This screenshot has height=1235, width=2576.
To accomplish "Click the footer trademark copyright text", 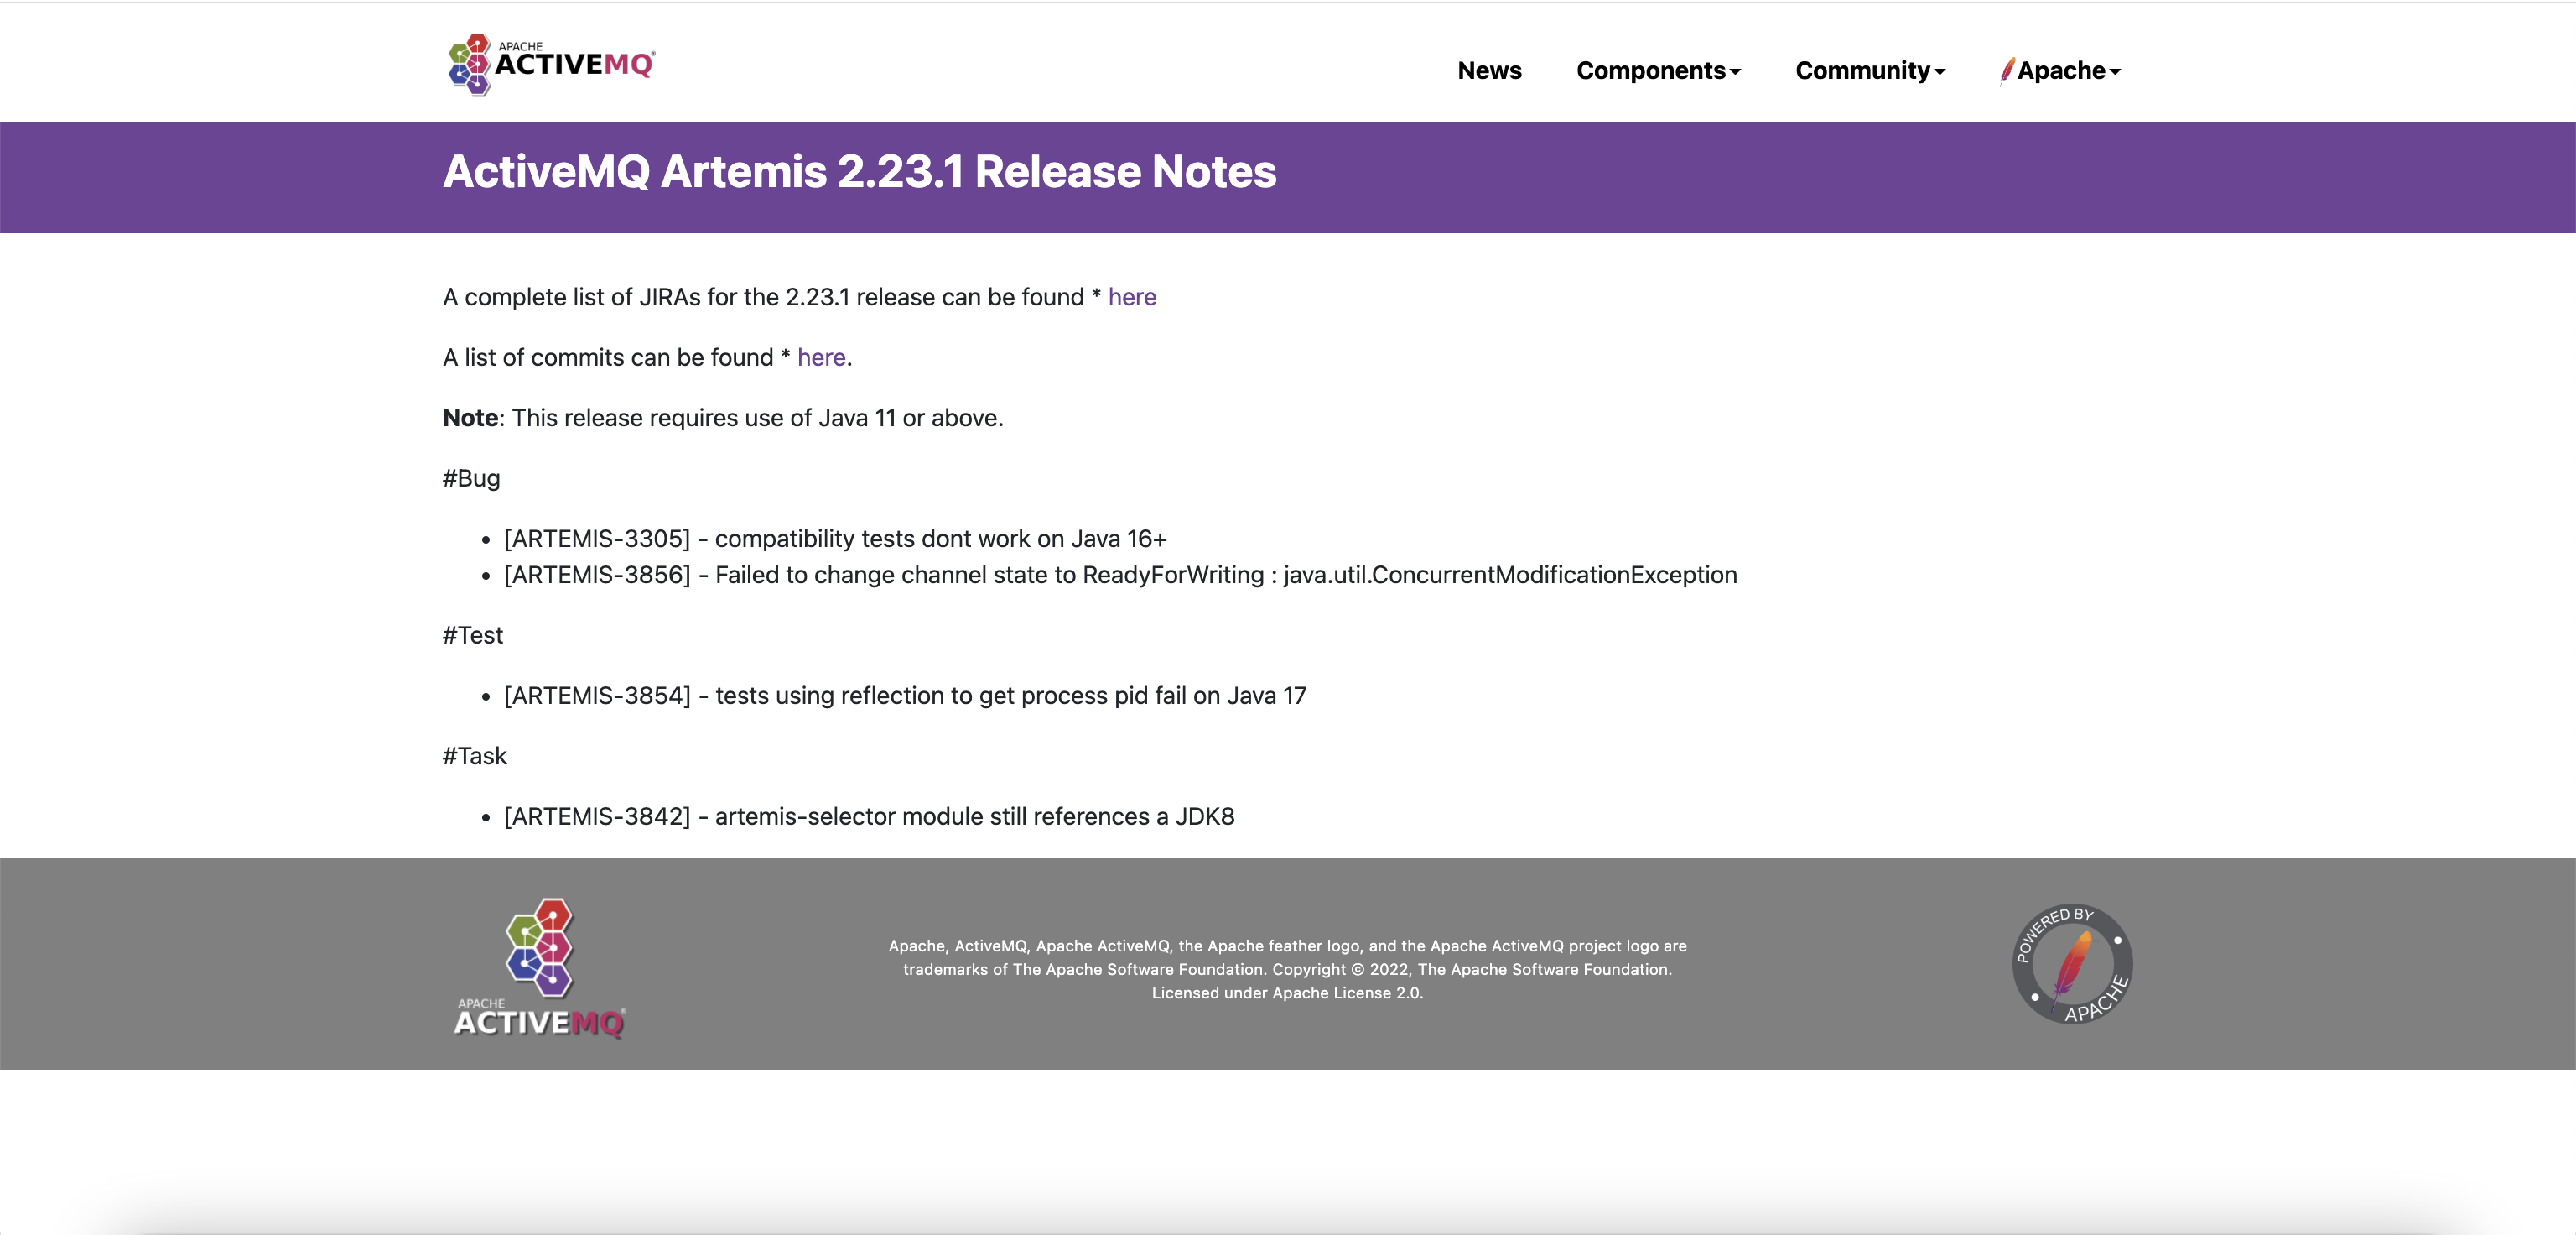I will coord(1287,969).
